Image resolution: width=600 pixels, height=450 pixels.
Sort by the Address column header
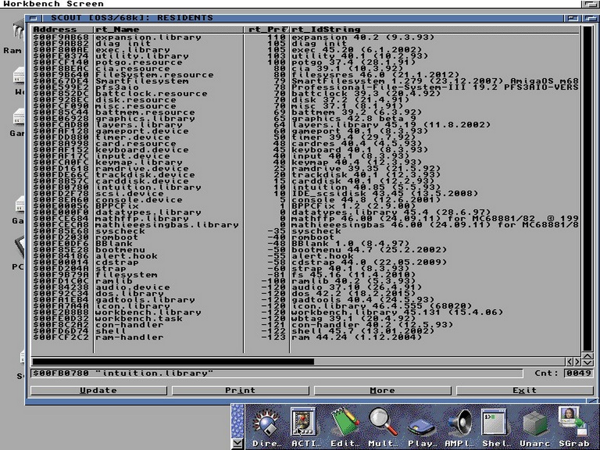(x=63, y=30)
